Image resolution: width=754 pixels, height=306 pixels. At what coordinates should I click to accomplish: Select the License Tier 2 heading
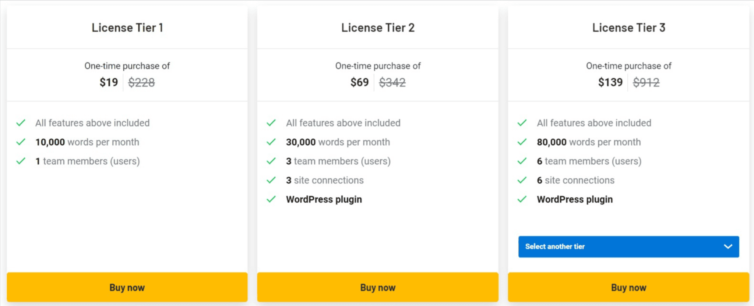coord(378,28)
